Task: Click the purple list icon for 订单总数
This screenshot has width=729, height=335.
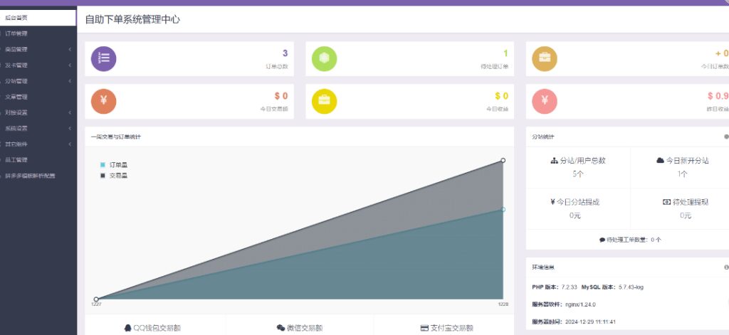Action: click(103, 59)
